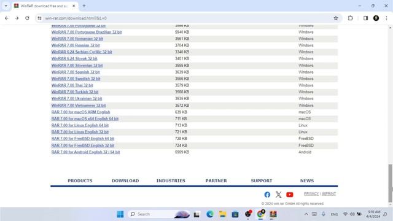Show hidden system tray icons
The image size is (393, 221).
[x=306, y=214]
